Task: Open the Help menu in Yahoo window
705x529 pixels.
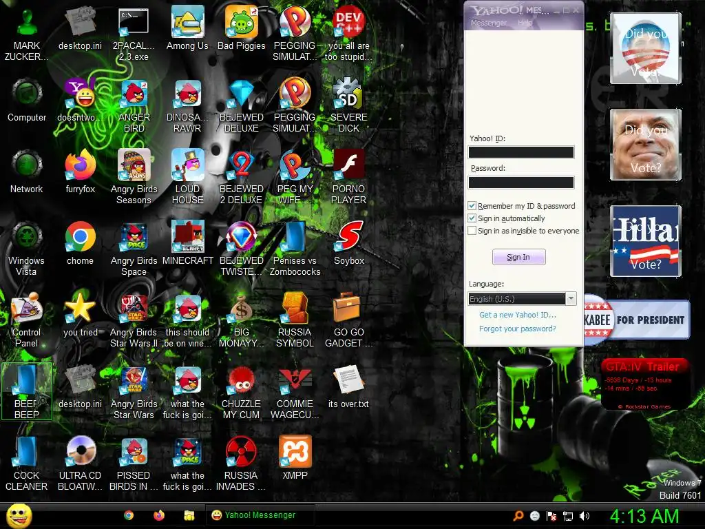Action: pyautogui.click(x=525, y=23)
